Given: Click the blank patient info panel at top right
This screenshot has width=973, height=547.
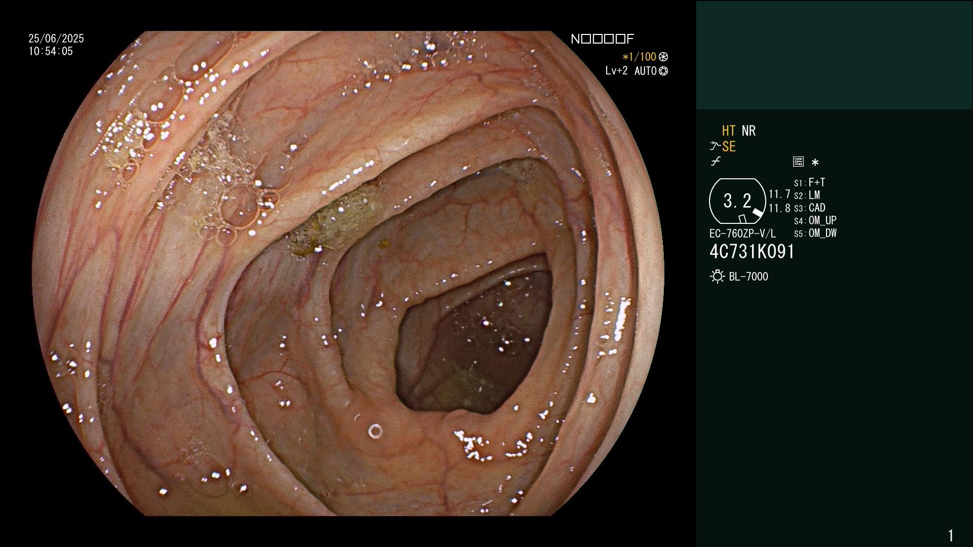Looking at the screenshot, I should pos(834,55).
